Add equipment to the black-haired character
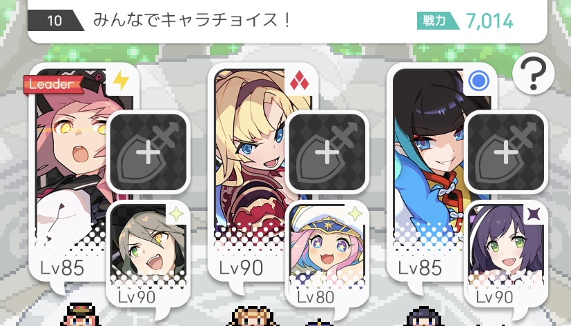 [x=506, y=152]
